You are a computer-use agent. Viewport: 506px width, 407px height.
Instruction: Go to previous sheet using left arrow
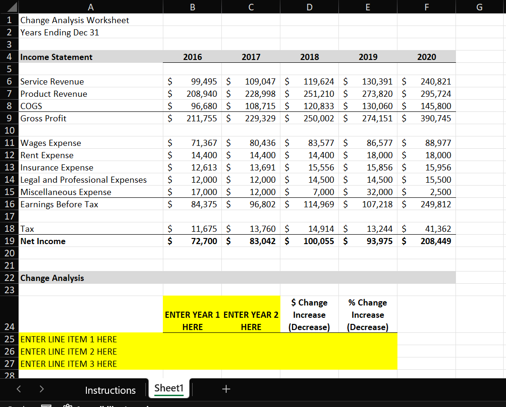[19, 389]
